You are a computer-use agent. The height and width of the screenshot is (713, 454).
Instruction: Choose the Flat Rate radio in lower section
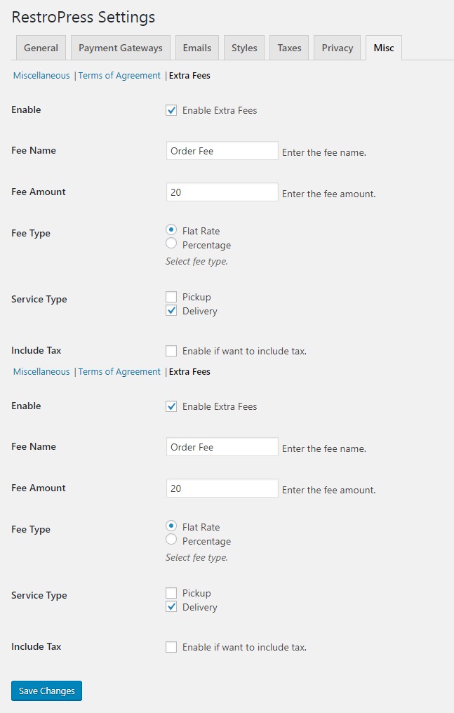171,526
